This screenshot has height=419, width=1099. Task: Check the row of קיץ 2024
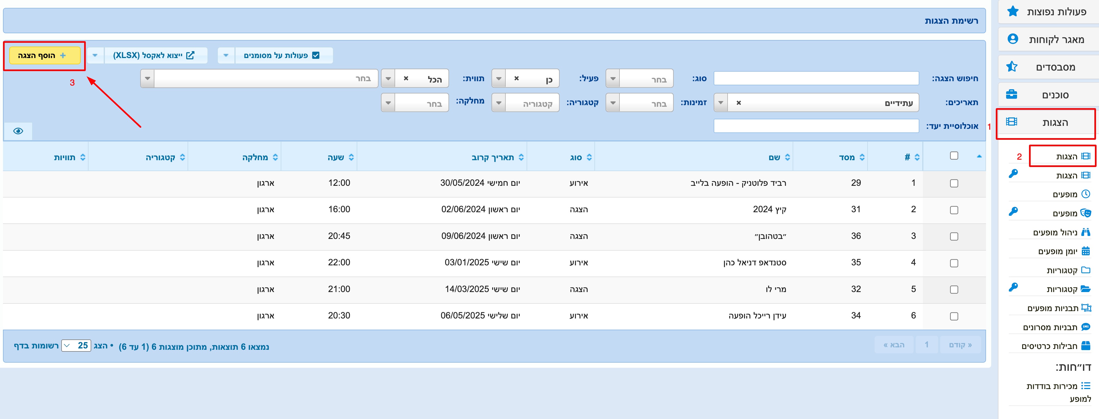[x=954, y=210]
